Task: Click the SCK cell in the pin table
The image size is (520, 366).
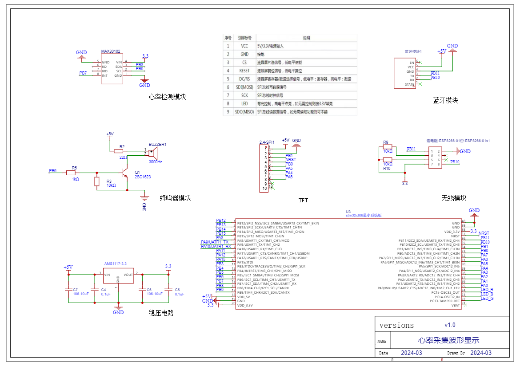Action: 244,95
